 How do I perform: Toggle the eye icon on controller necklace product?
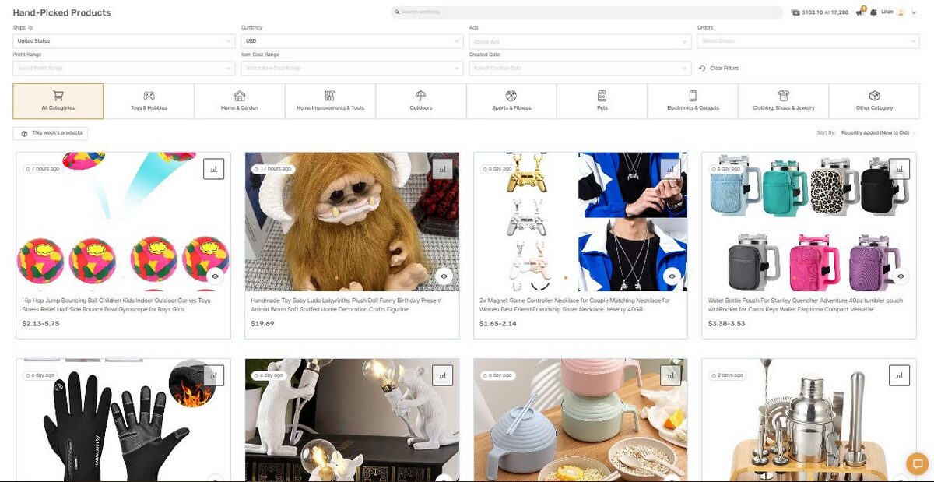tap(672, 276)
